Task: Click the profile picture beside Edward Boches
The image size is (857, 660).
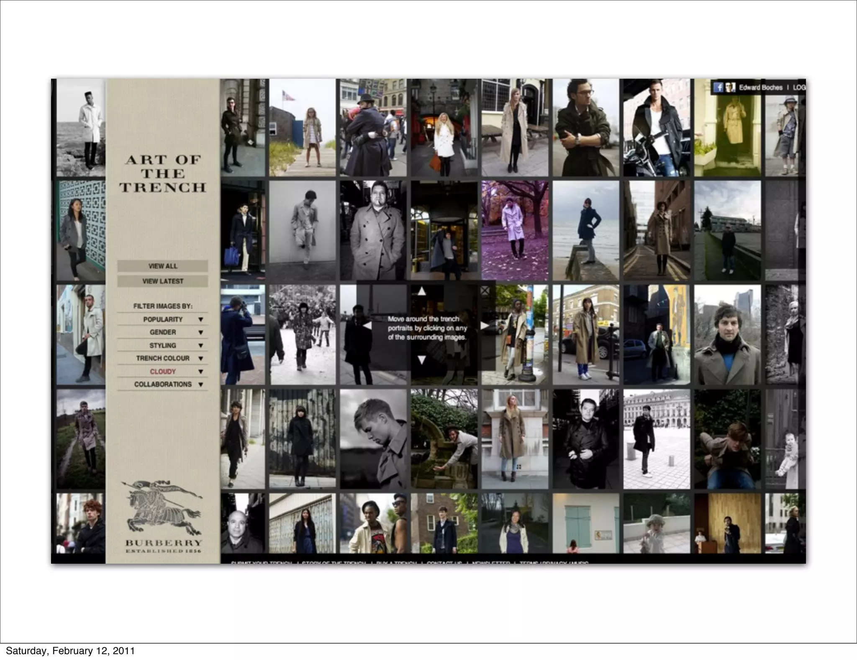Action: coord(730,87)
